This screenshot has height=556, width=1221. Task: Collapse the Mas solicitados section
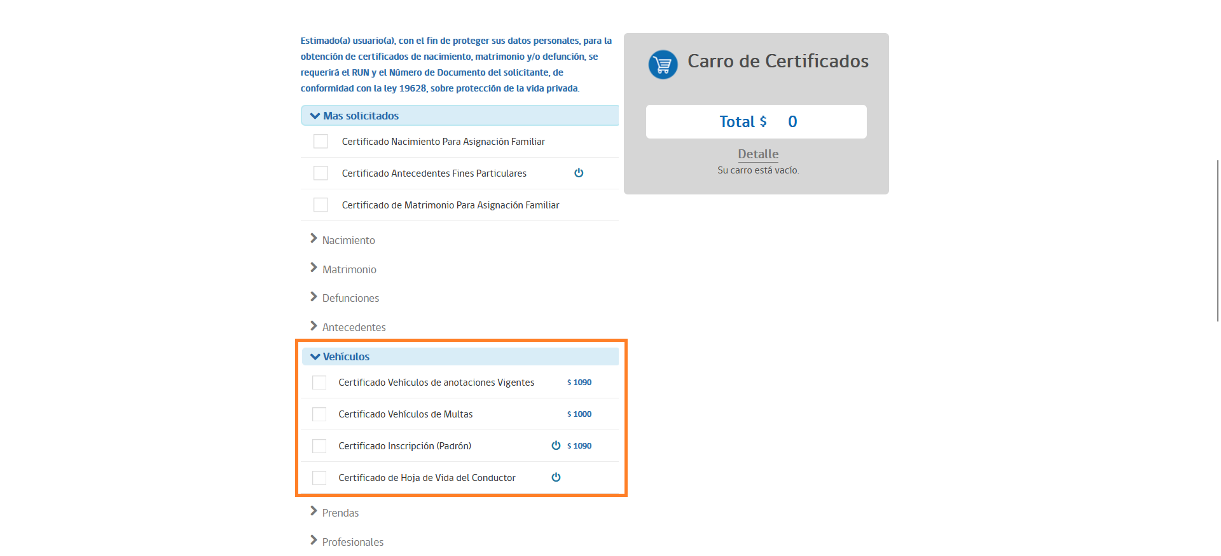click(360, 116)
